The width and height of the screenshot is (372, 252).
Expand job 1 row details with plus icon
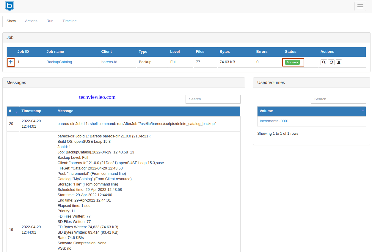pyautogui.click(x=11, y=62)
